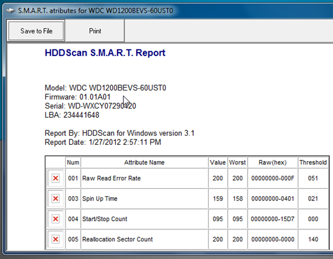This screenshot has width=333, height=259.
Task: Click raw hex value 00000000-15D7
Action: pyautogui.click(x=272, y=219)
